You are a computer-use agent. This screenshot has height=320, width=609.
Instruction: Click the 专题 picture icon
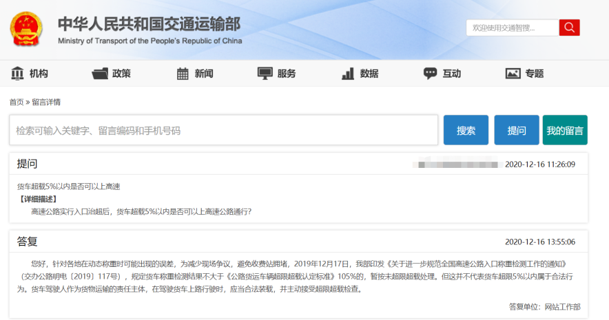[513, 74]
